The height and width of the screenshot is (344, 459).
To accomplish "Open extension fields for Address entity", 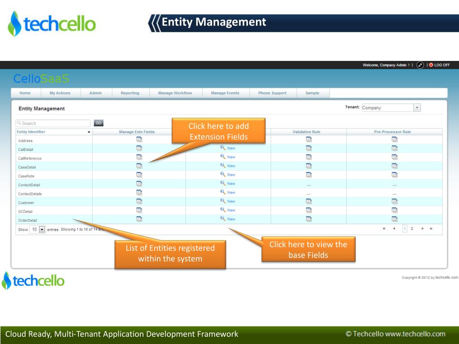I will (139, 140).
